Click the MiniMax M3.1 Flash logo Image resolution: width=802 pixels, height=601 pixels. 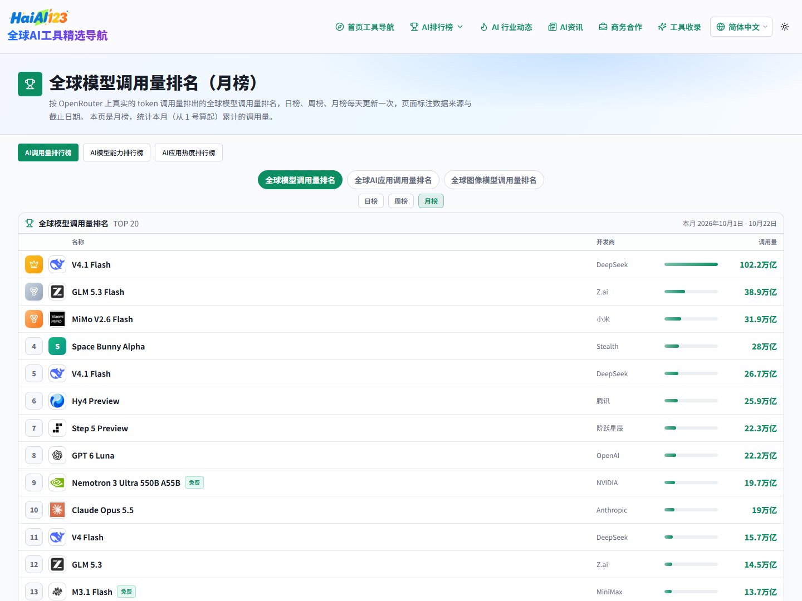(x=57, y=592)
